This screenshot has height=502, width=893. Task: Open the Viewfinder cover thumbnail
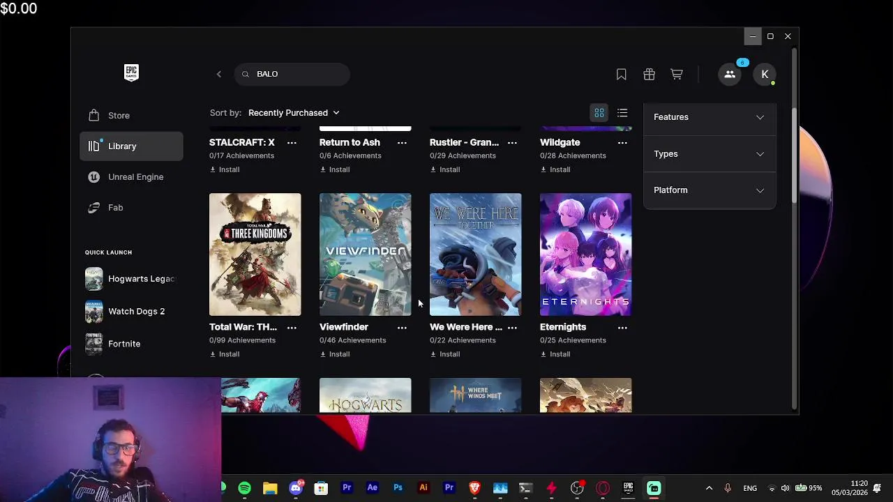coord(366,254)
